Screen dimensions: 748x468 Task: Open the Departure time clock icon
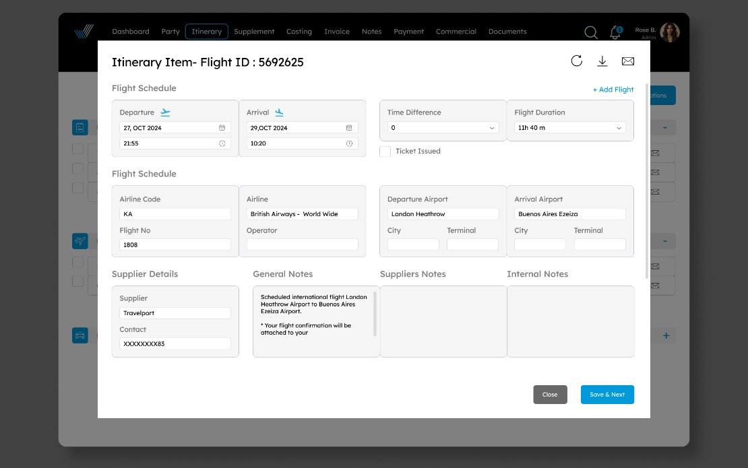coord(222,143)
